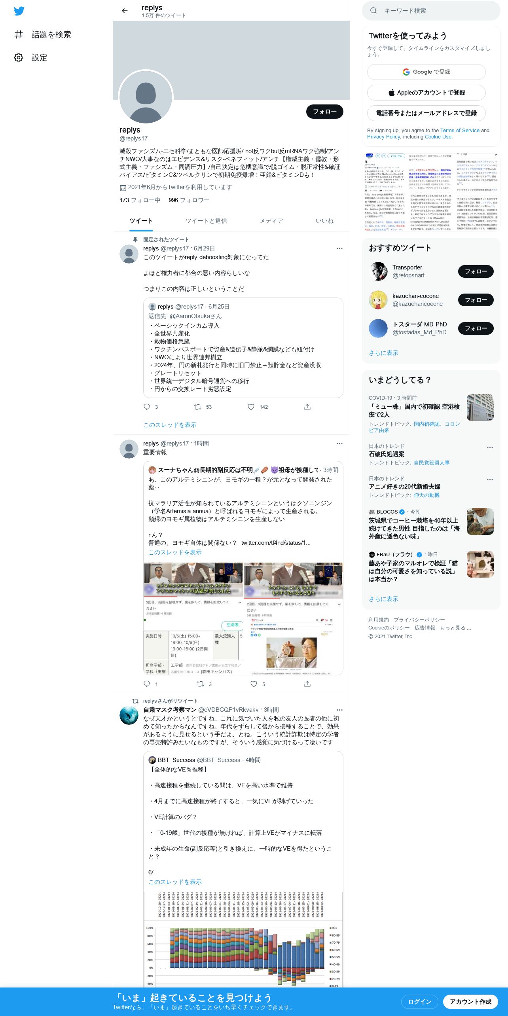This screenshot has width=508, height=1016.
Task: Follow Transporter account
Action: pyautogui.click(x=476, y=271)
